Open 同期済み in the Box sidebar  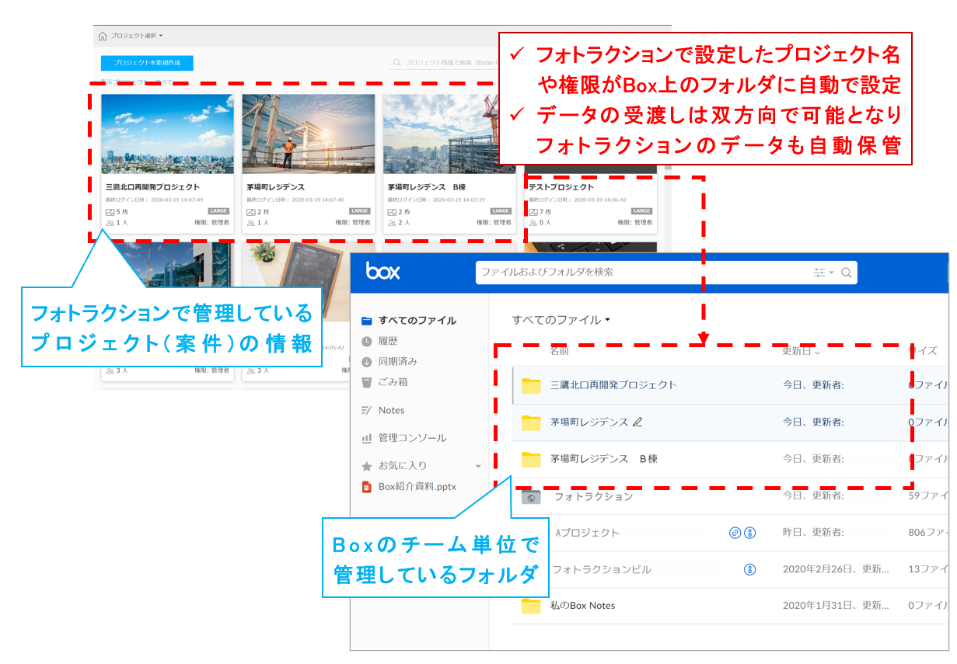(x=398, y=362)
